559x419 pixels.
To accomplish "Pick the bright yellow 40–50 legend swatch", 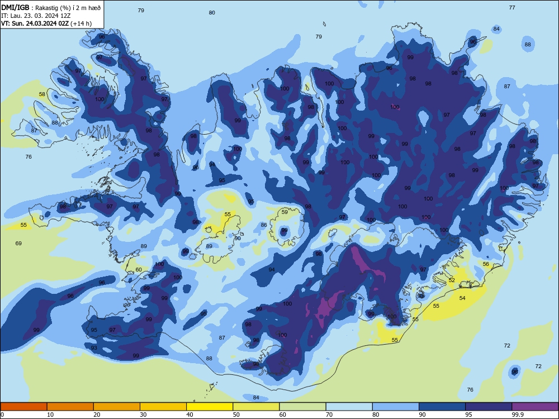I will pyautogui.click(x=210, y=407).
